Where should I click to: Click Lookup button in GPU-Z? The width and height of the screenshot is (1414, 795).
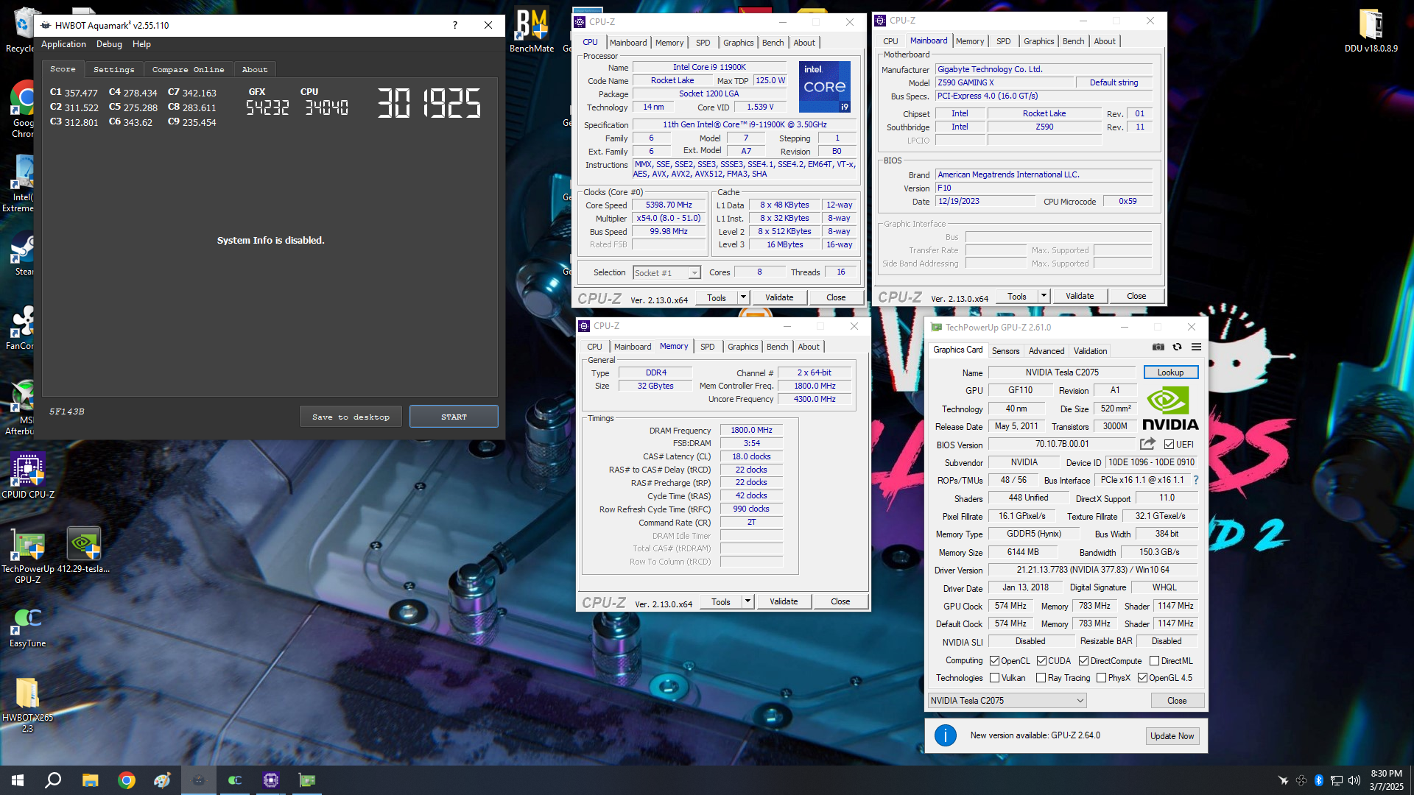click(1170, 372)
